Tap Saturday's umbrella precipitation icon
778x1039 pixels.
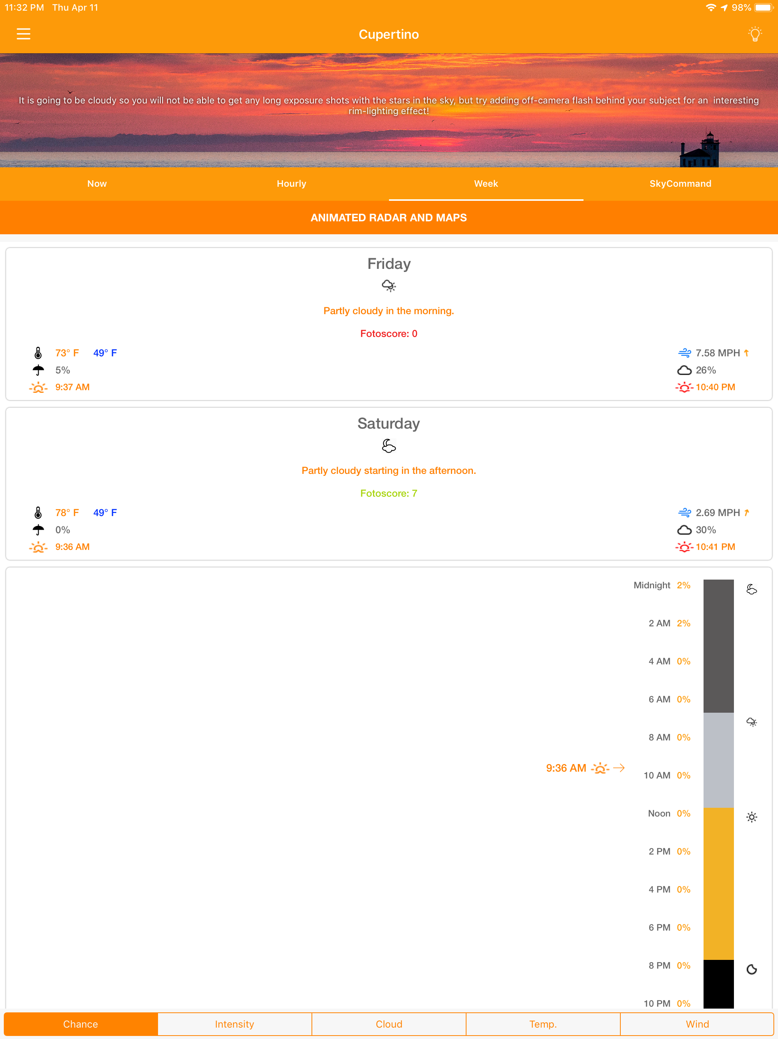pyautogui.click(x=38, y=530)
